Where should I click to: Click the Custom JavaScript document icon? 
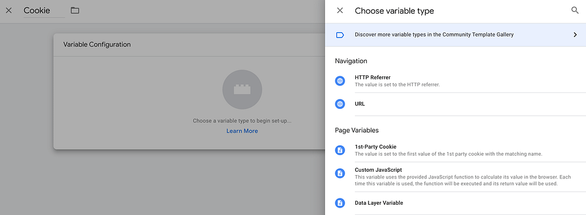coord(340,173)
